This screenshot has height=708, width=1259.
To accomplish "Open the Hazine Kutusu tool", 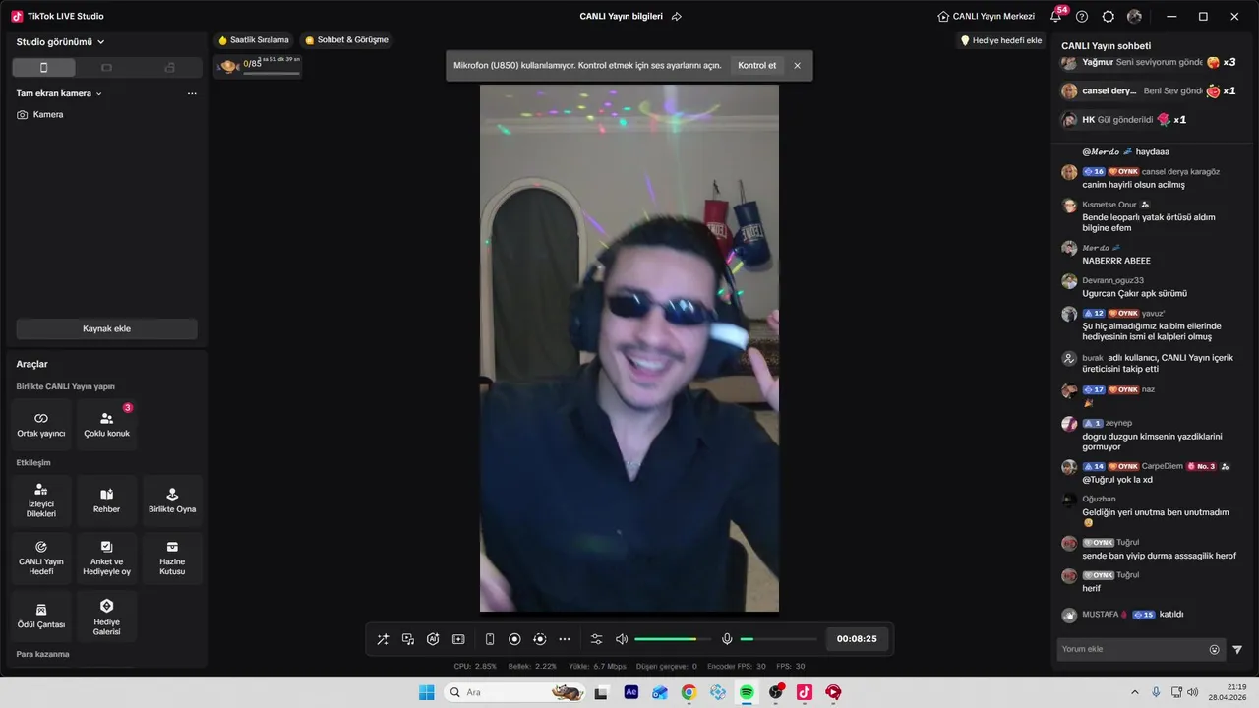I will (x=172, y=559).
